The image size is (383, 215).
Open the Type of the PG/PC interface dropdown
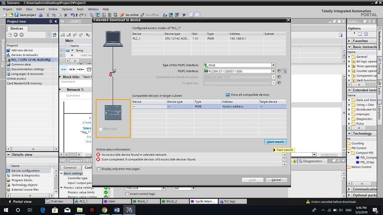[x=273, y=65]
